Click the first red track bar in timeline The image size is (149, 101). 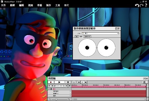(109, 91)
